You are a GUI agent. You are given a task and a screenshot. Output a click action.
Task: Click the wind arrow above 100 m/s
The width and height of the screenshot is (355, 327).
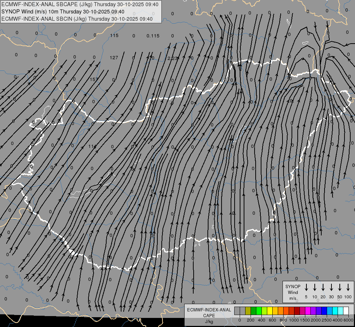coord(348,287)
